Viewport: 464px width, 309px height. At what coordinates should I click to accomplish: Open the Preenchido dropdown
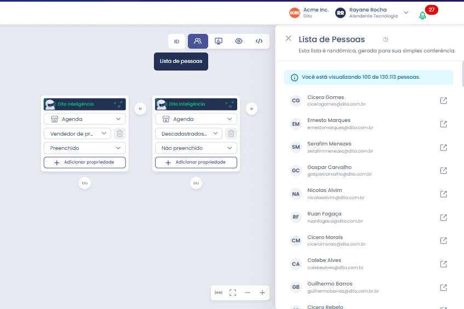[x=84, y=148]
